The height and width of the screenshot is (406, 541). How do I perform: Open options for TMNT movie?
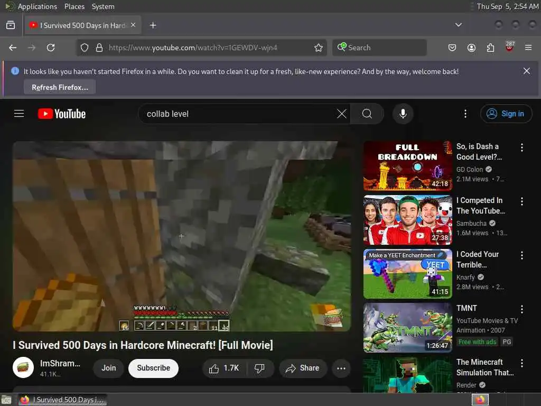coord(521,309)
